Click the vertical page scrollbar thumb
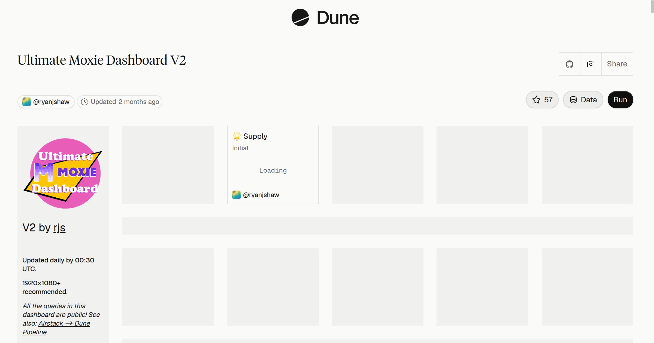Screen dimensions: 654x343 point(652,7)
